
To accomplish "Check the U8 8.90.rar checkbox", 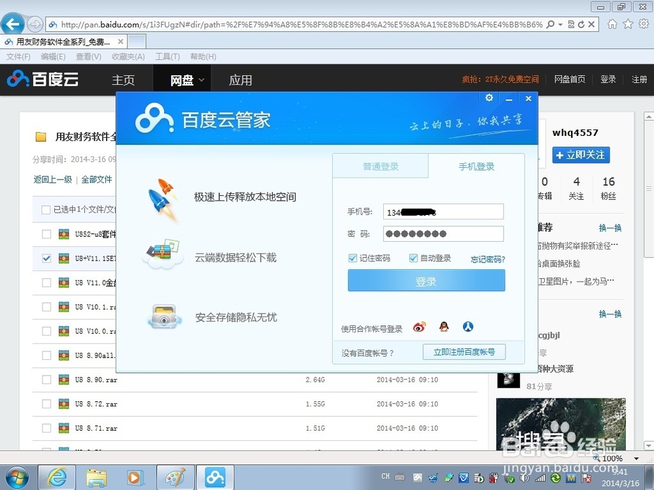I will click(46, 380).
